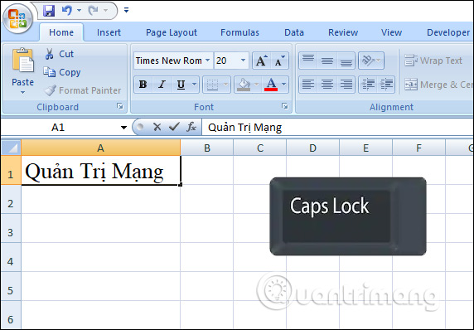The height and width of the screenshot is (330, 474).
Task: Set Bottom Align vertical alignment
Action: tap(346, 61)
